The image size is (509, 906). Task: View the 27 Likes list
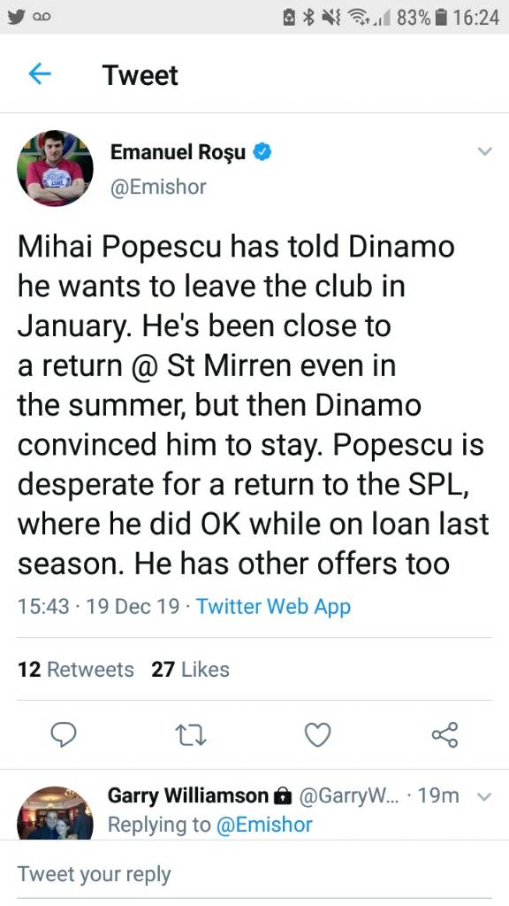pos(191,669)
